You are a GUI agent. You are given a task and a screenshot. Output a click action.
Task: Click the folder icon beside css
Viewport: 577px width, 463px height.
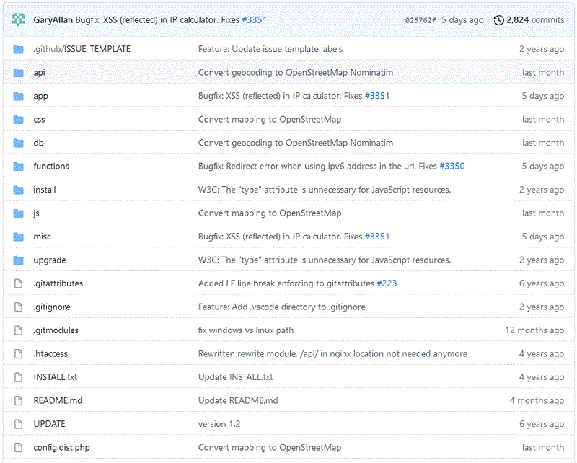19,120
